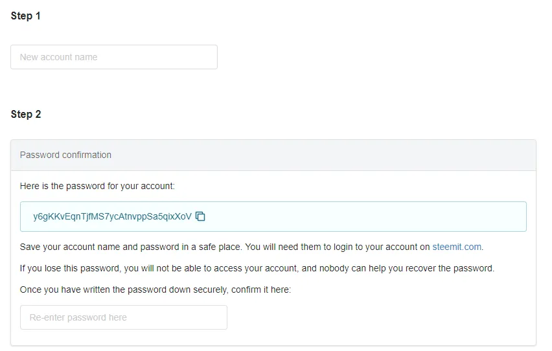
Task: Click gray header bar right of Password confirmation
Action: pos(323,155)
